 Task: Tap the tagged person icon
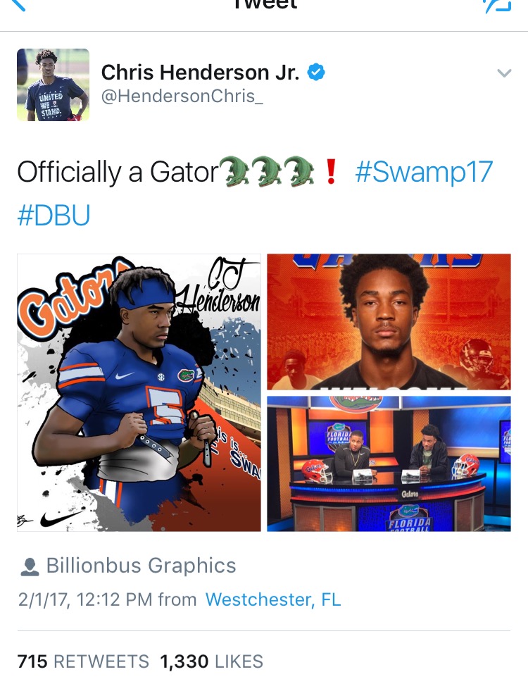point(30,566)
